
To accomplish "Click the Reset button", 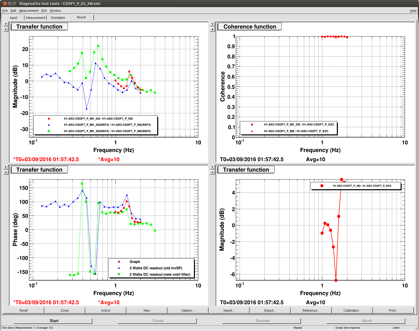I will (23, 310).
